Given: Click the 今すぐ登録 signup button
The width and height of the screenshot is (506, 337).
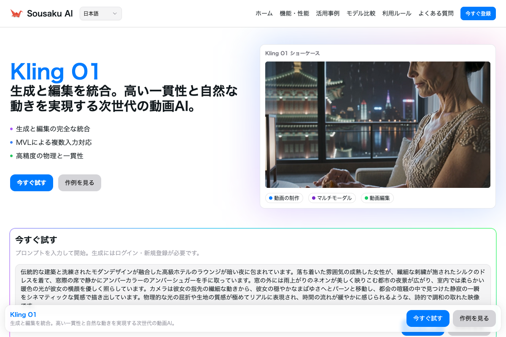Looking at the screenshot, I should click(x=478, y=13).
